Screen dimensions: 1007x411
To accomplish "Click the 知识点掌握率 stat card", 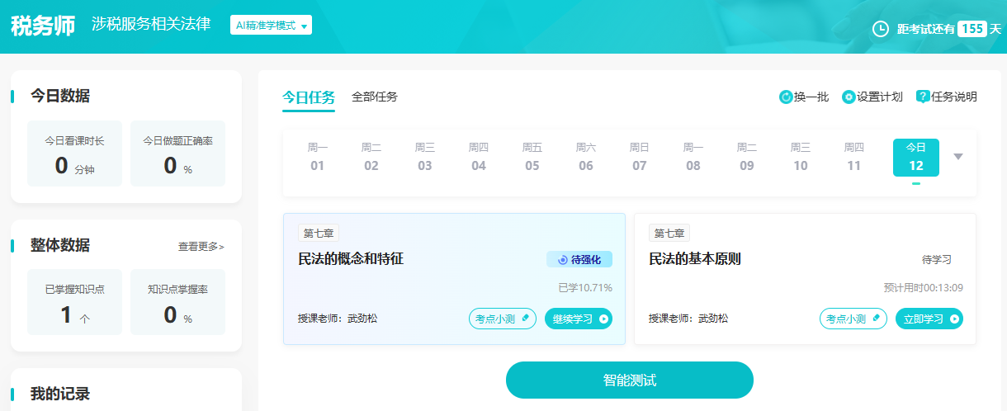I will click(177, 302).
